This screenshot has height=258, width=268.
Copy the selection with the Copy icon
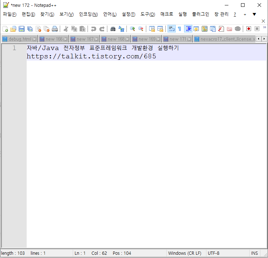click(x=74, y=29)
